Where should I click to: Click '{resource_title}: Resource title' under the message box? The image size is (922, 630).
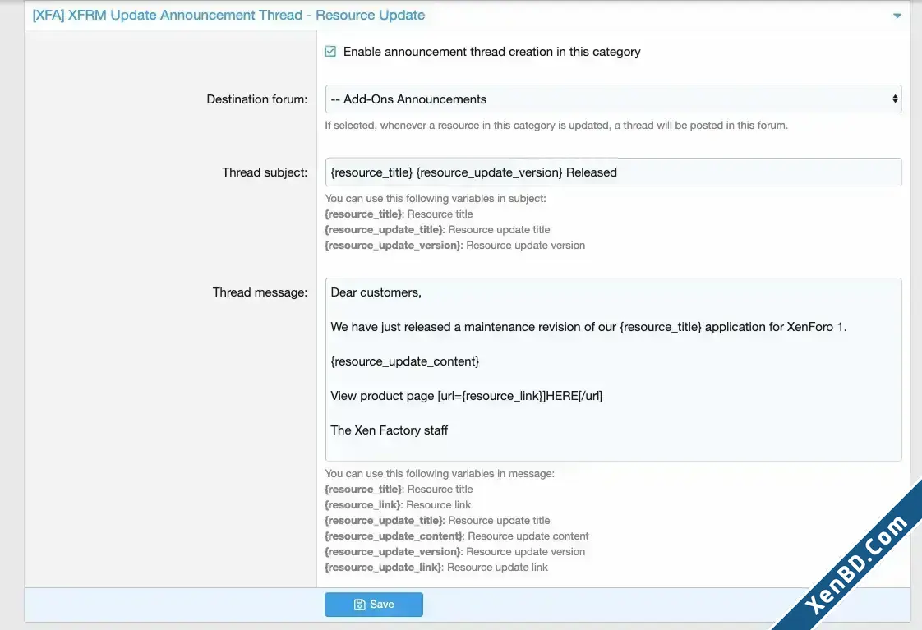tap(399, 489)
